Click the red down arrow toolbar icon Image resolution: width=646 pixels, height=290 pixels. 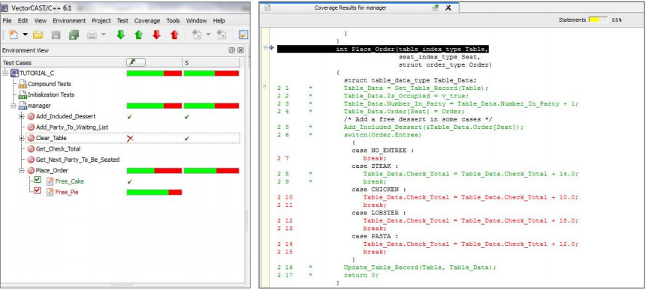tap(156, 35)
